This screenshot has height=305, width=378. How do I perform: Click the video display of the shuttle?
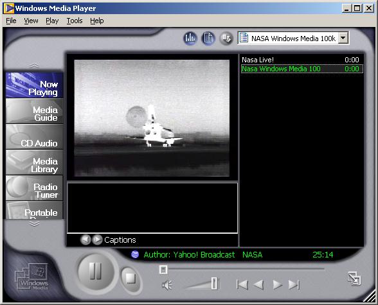pyautogui.click(x=152, y=118)
